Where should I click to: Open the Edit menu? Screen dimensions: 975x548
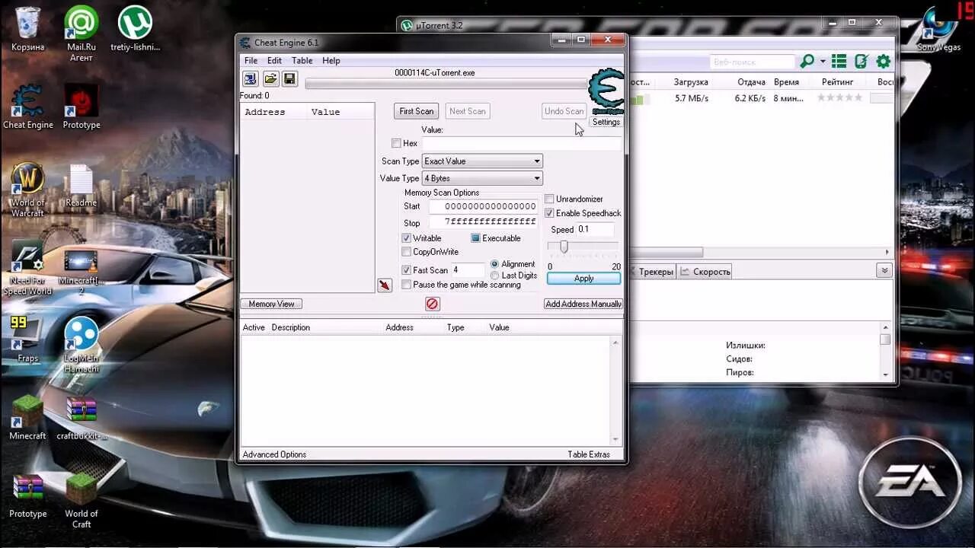274,61
